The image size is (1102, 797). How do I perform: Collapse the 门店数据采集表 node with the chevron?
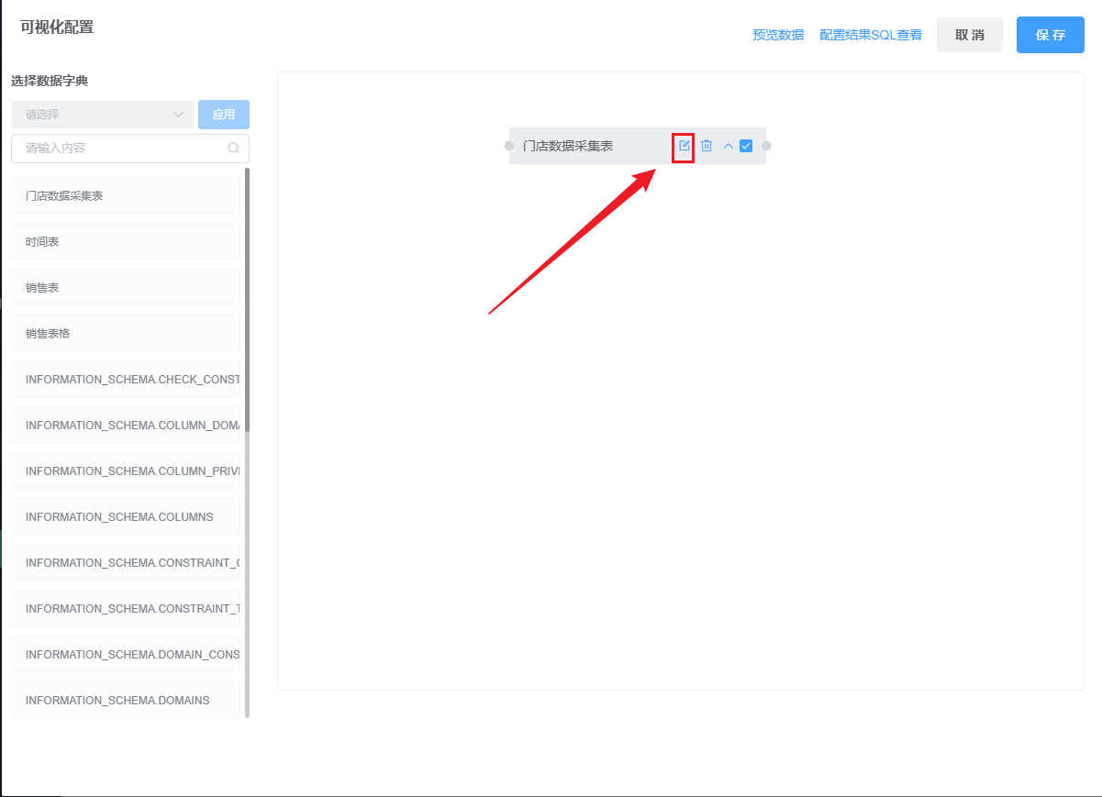point(729,146)
